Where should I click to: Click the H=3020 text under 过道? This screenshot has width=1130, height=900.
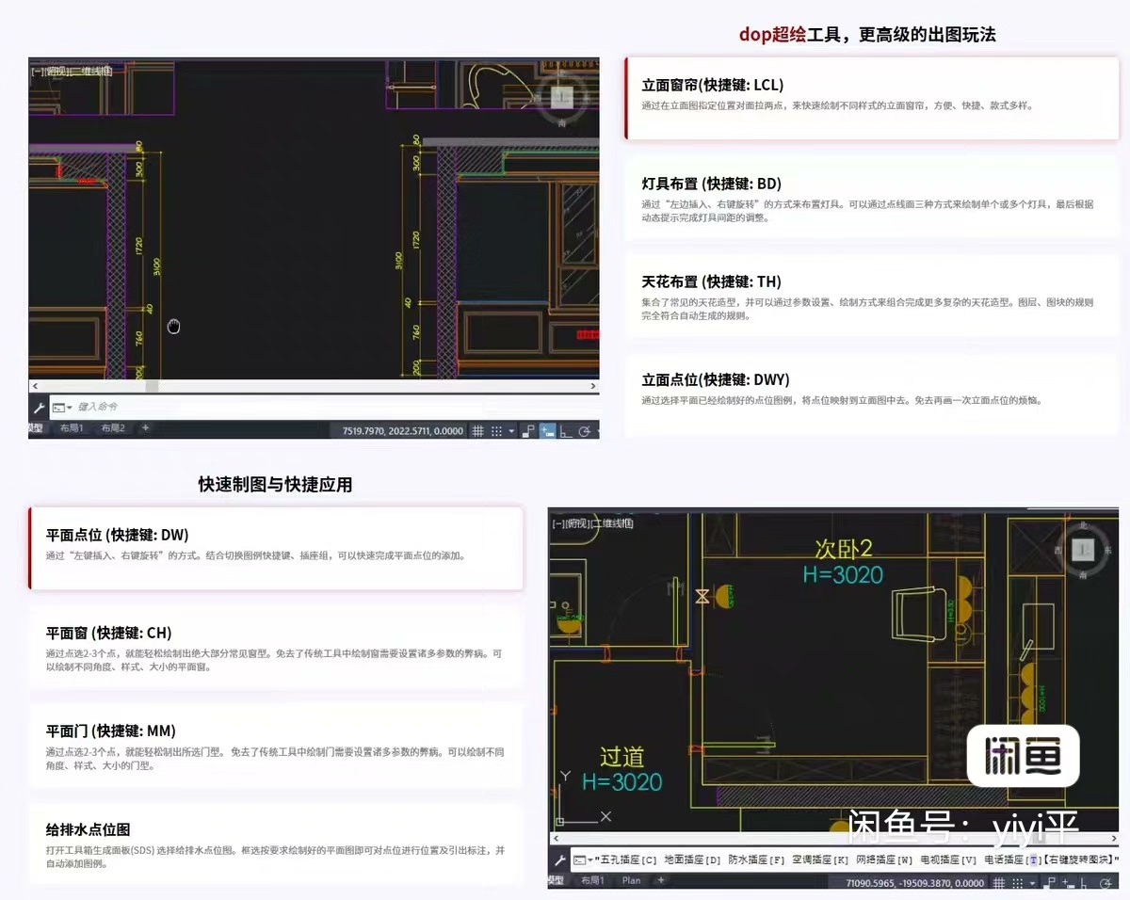click(621, 781)
